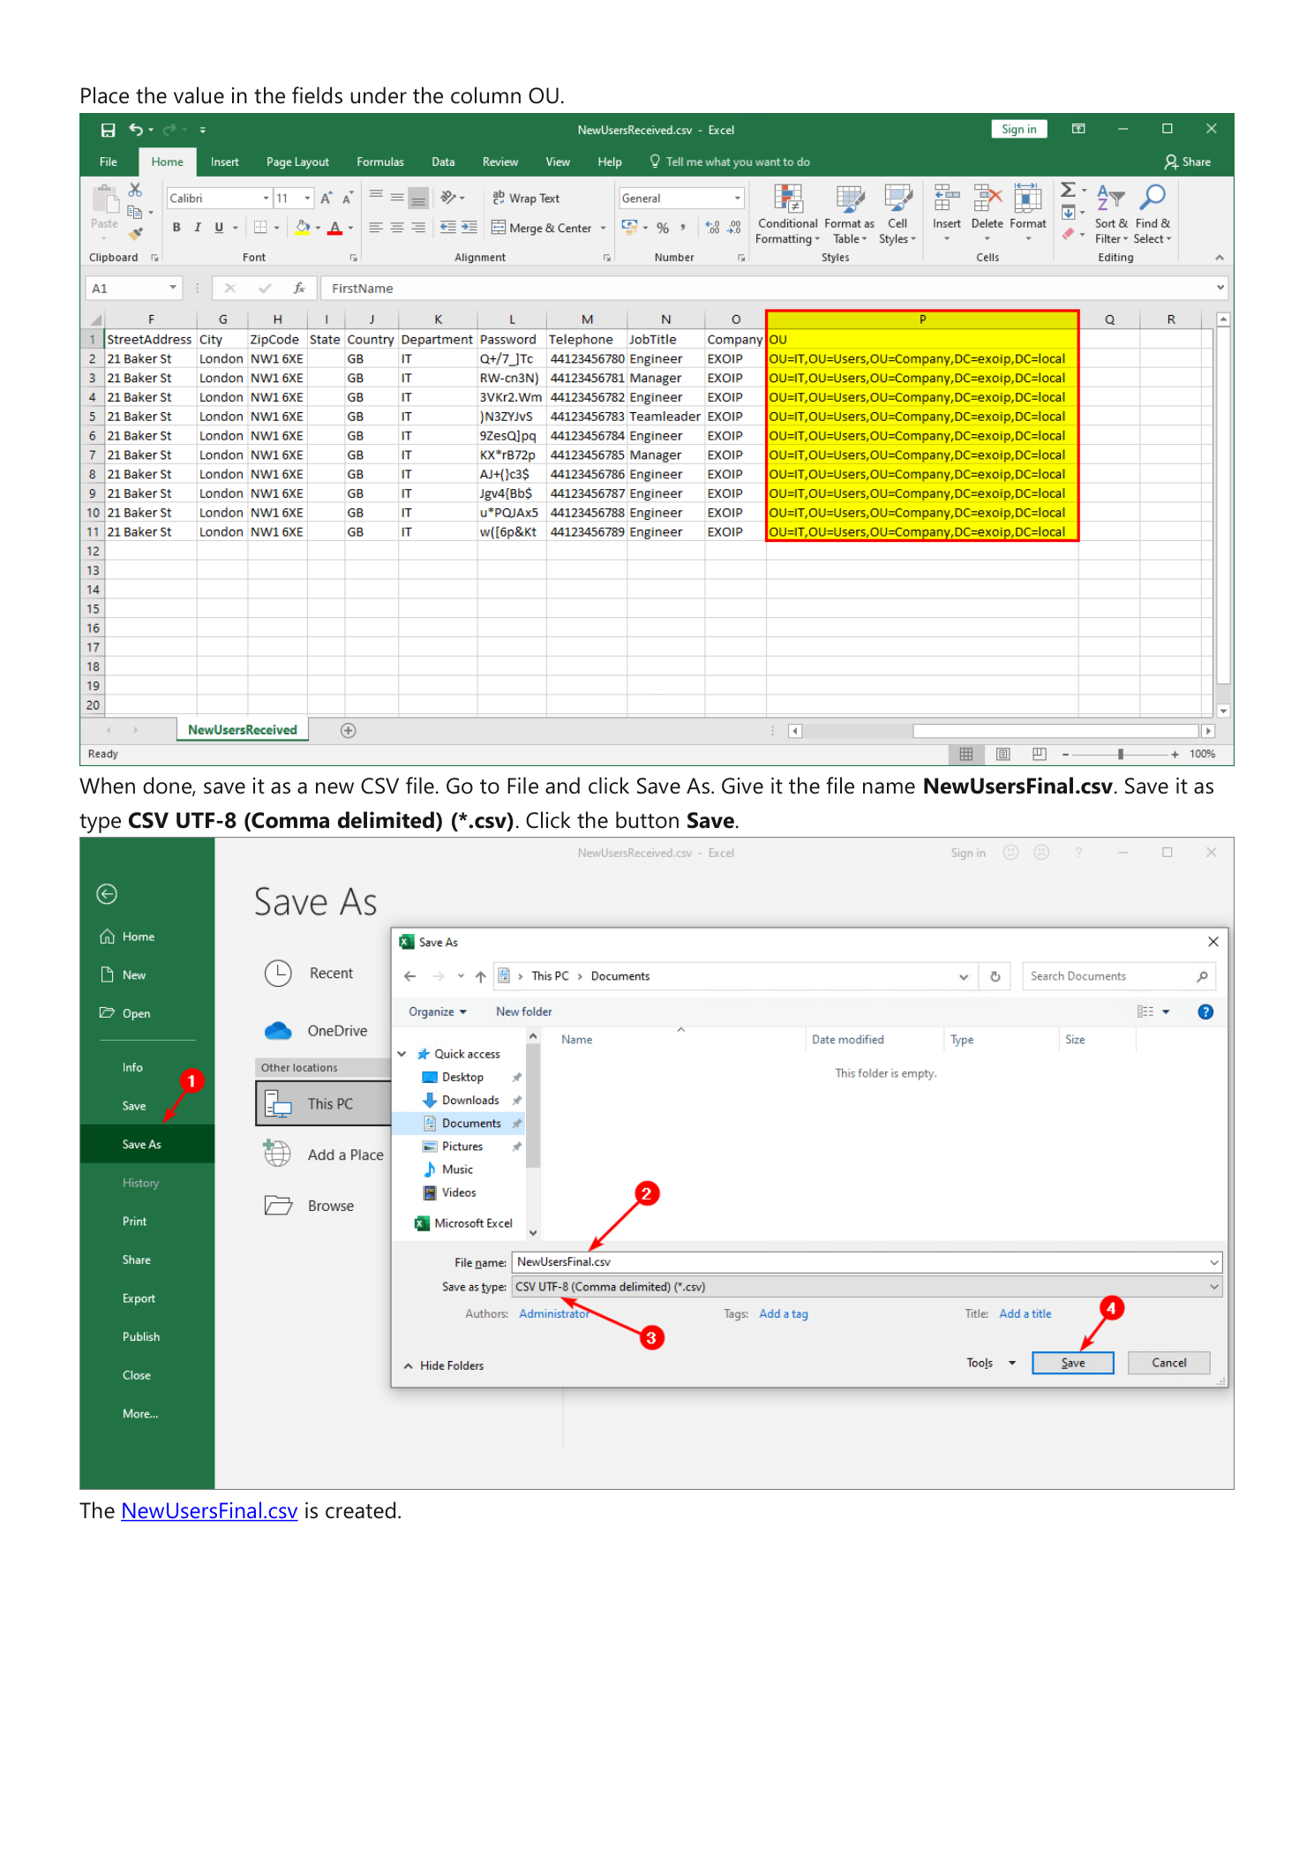Viewport: 1314px width, 1858px height.
Task: Switch to Page Break Preview icon in status bar
Action: click(1040, 754)
